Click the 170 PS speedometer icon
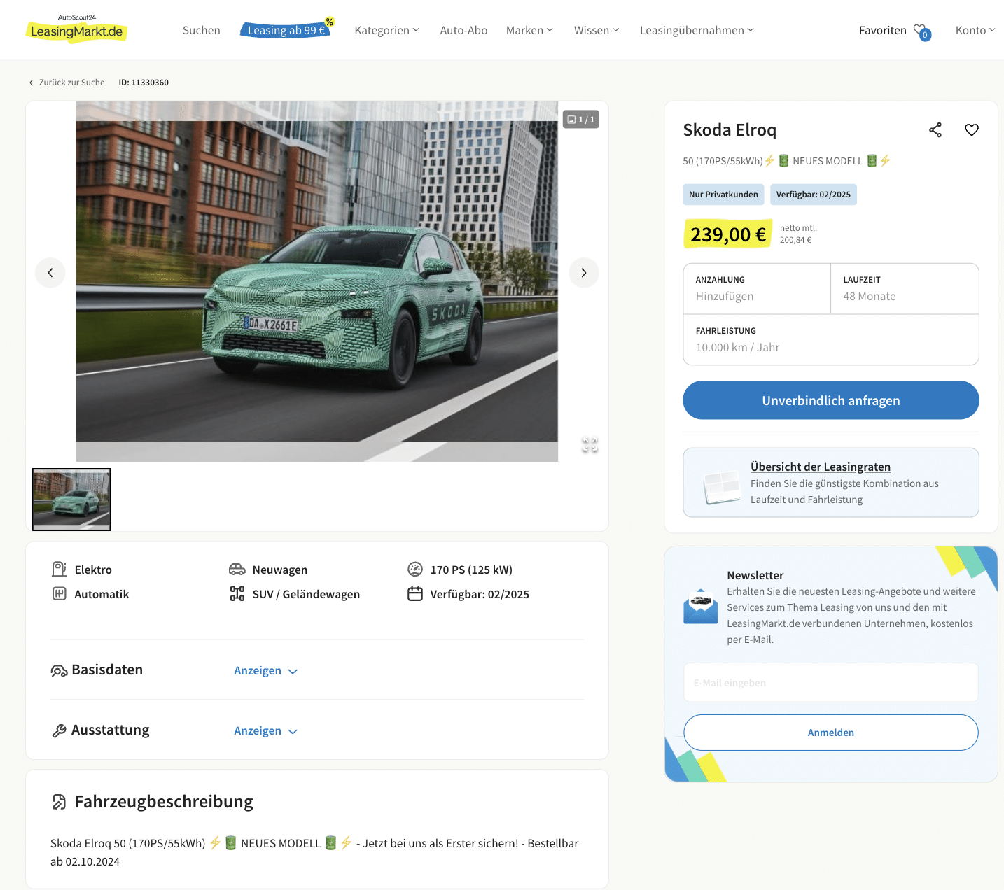The image size is (1004, 890). 415,570
